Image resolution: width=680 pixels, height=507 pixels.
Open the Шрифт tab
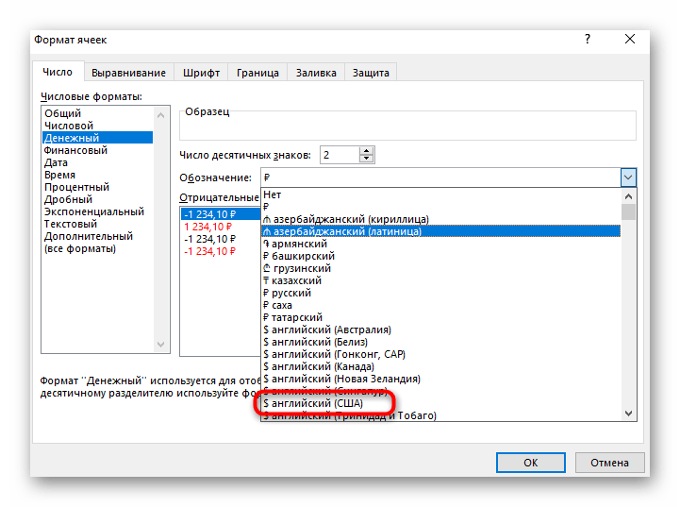point(201,73)
